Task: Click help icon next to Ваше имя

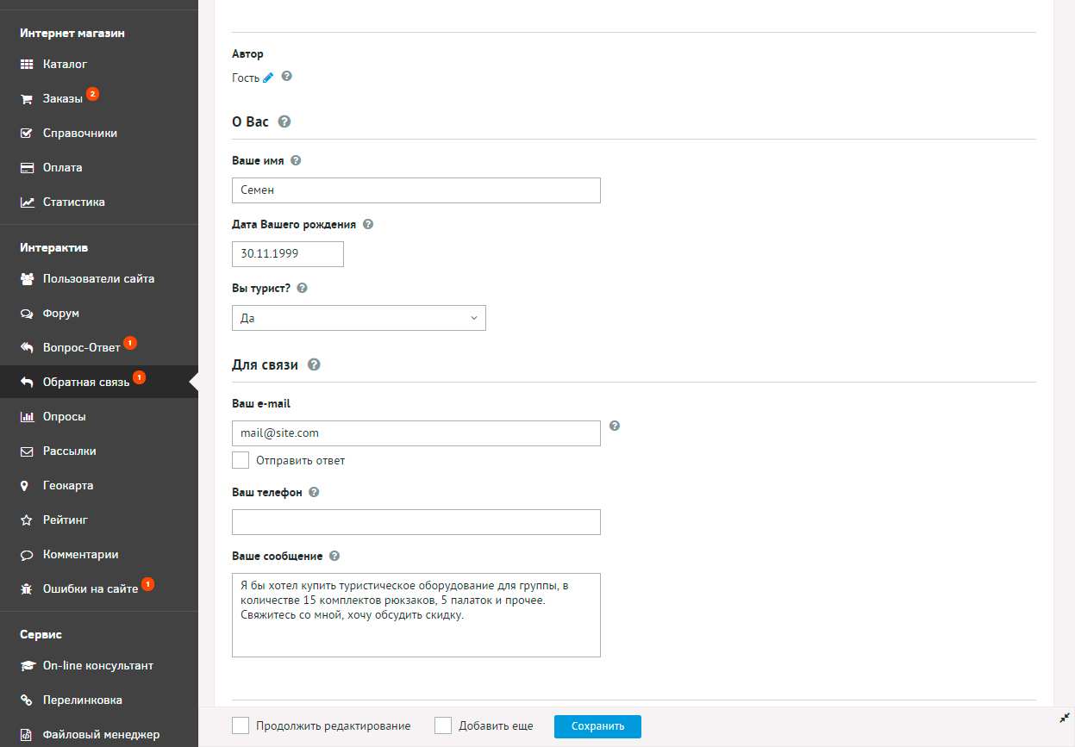Action: coord(296,160)
